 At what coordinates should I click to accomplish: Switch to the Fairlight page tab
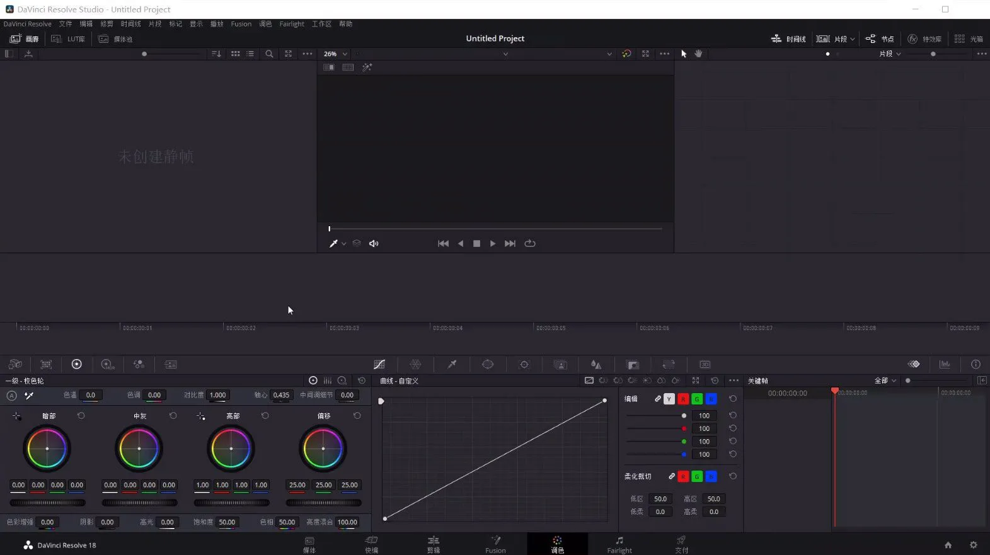[619, 544]
